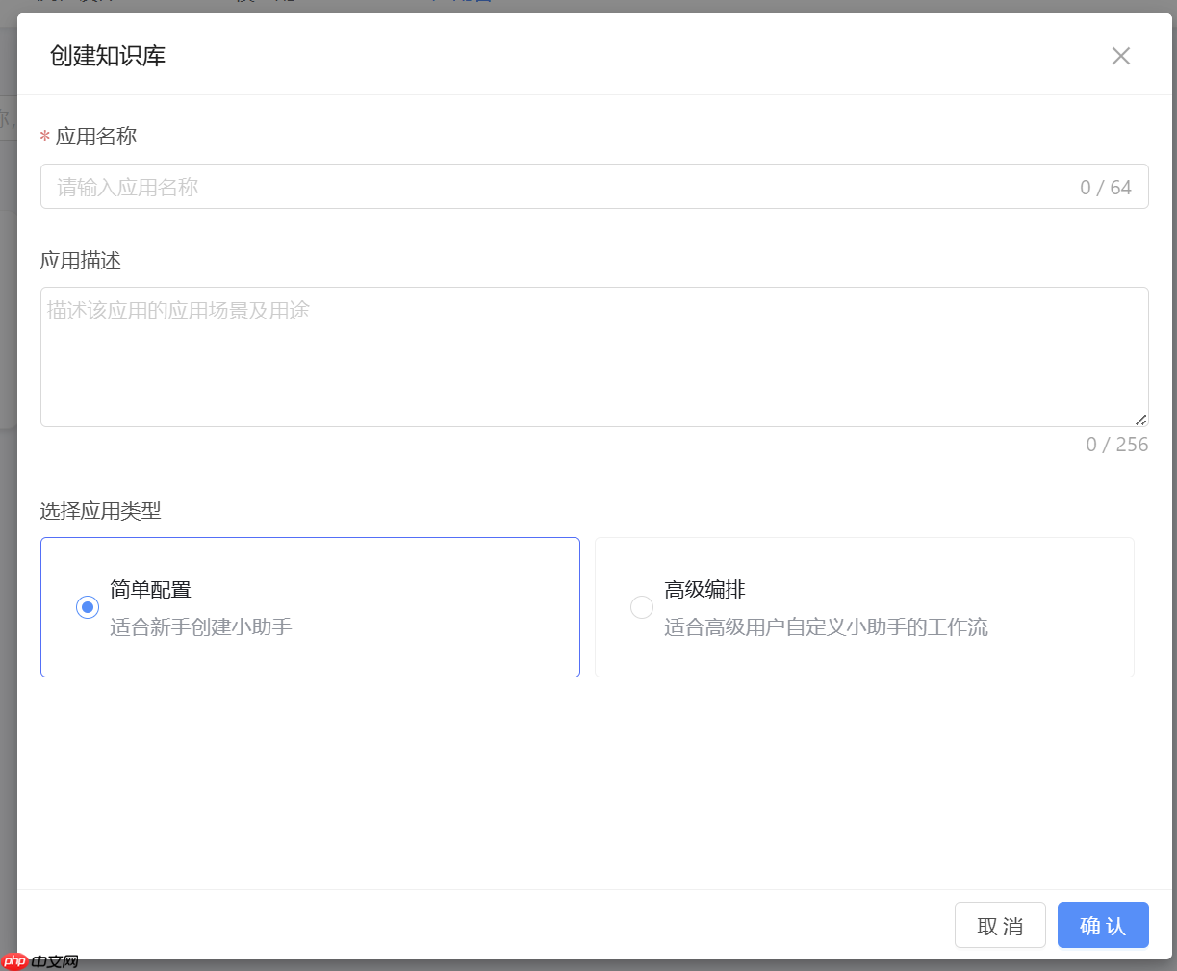The height and width of the screenshot is (971, 1177).
Task: Select the 简单配置 radio button
Action: [87, 607]
